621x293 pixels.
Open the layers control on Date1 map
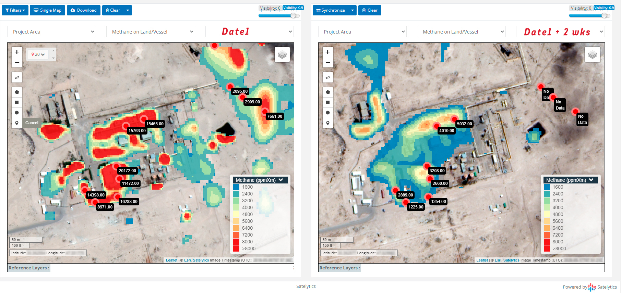point(282,54)
